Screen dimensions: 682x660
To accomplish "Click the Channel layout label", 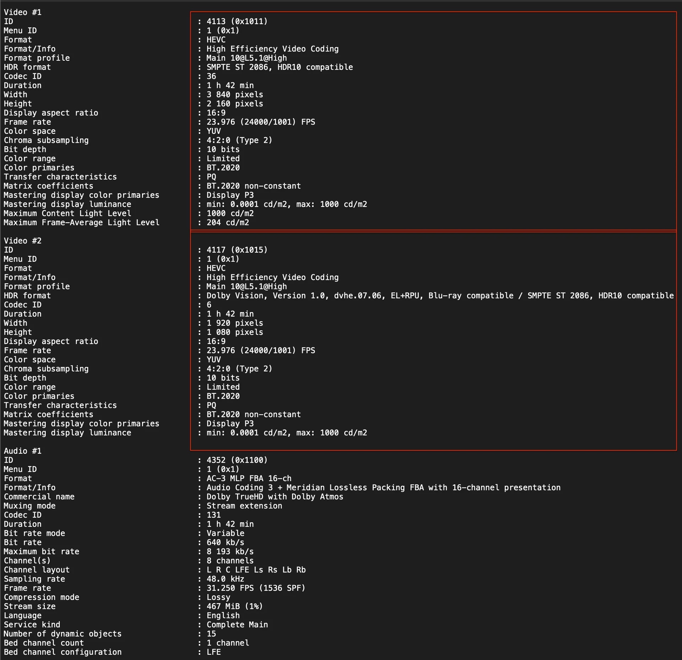I will (37, 570).
